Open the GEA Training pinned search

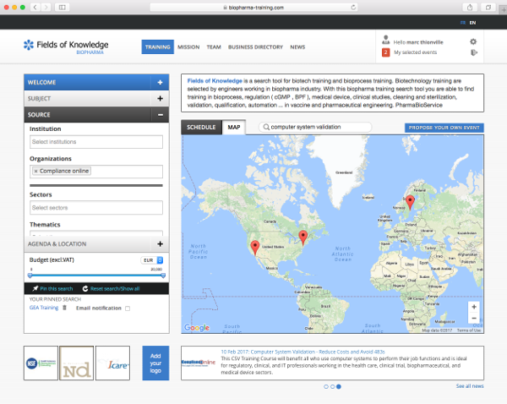[44, 308]
